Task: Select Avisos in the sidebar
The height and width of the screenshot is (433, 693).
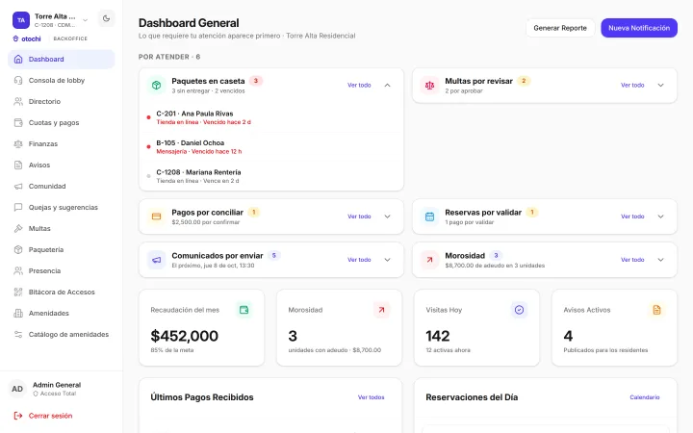Action: 62,166
